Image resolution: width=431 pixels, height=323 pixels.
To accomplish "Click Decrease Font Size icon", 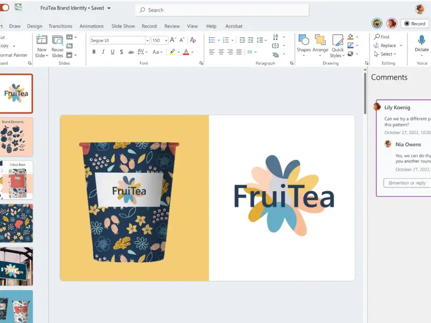I will pos(182,40).
